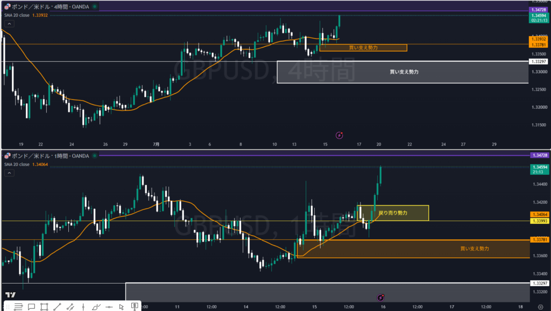Screen dimensions: 551x311
Task: Click current price label 1.34594 with 02:21:13 countdown
Action: click(x=539, y=18)
